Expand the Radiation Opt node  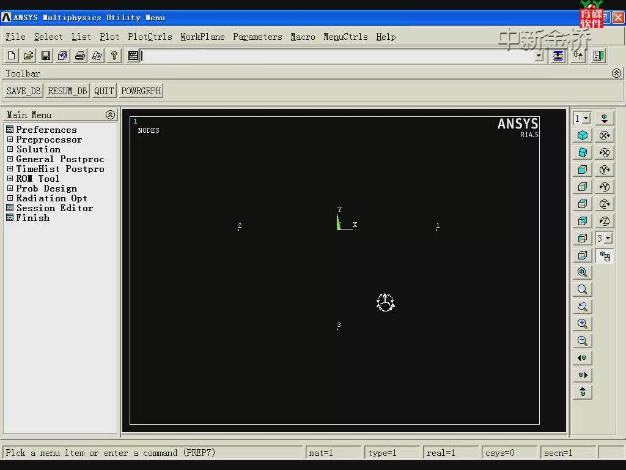coord(10,198)
